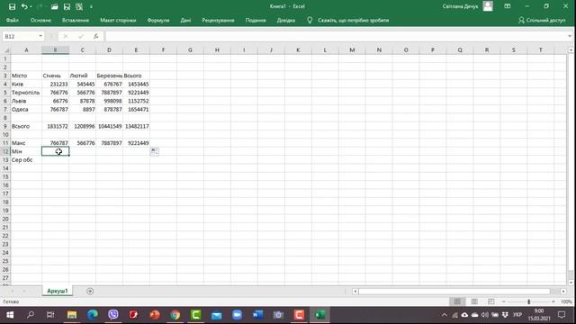Viewport: 576px width, 324px height.
Task: Select column F header
Action: pyautogui.click(x=163, y=50)
